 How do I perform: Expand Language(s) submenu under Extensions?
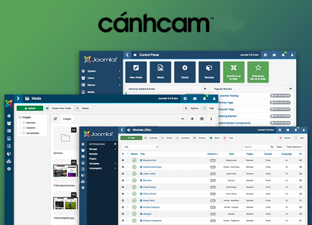click(103, 168)
